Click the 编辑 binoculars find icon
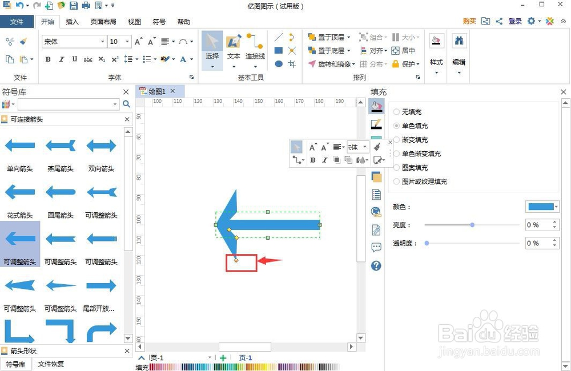Screen dimensions: 571x371 coord(460,41)
